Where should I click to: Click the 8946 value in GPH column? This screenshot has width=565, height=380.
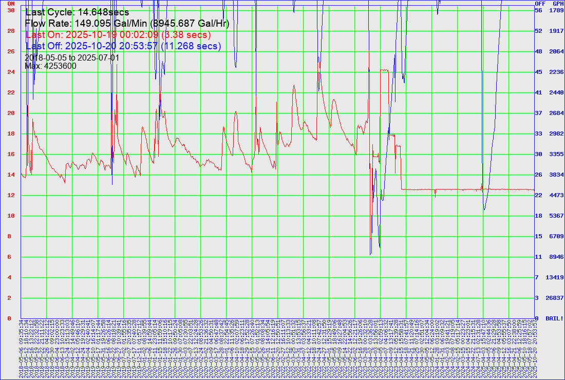(x=557, y=257)
